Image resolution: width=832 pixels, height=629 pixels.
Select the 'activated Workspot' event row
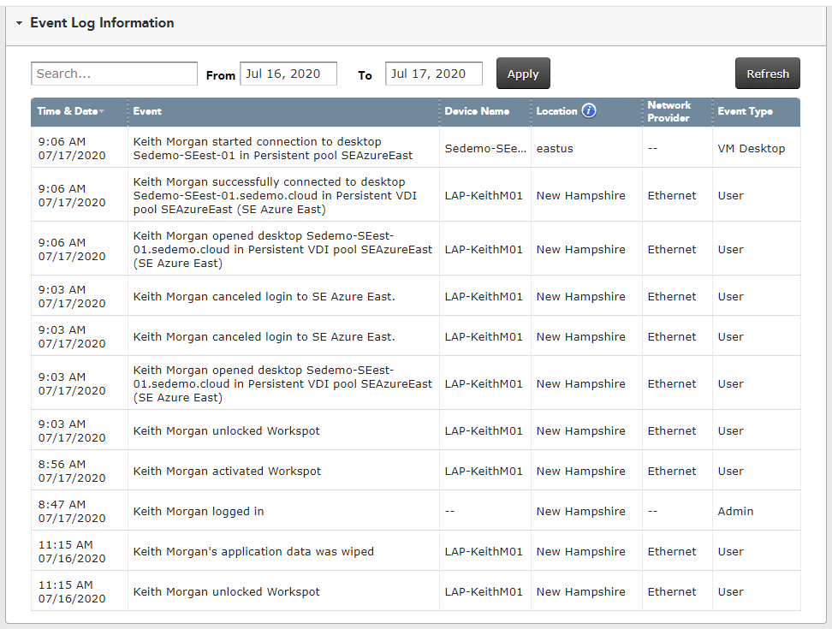pos(415,471)
